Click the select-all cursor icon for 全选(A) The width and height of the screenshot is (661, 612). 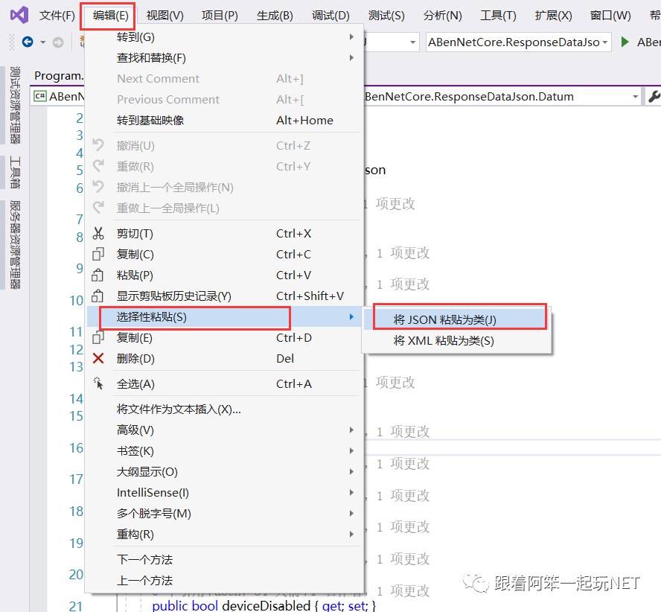pos(98,383)
